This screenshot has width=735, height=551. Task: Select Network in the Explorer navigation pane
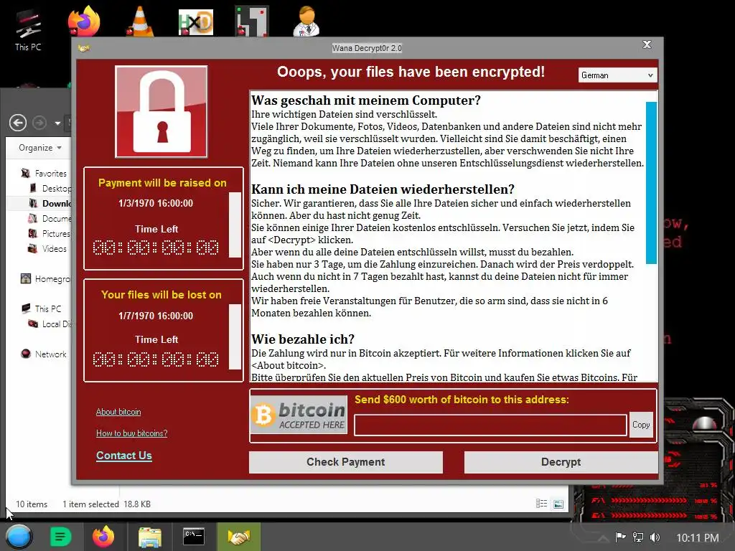[x=44, y=354]
